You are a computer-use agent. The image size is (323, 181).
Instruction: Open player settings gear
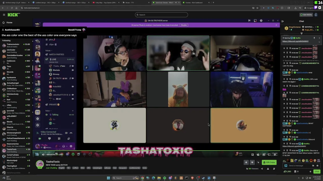tap(275, 155)
